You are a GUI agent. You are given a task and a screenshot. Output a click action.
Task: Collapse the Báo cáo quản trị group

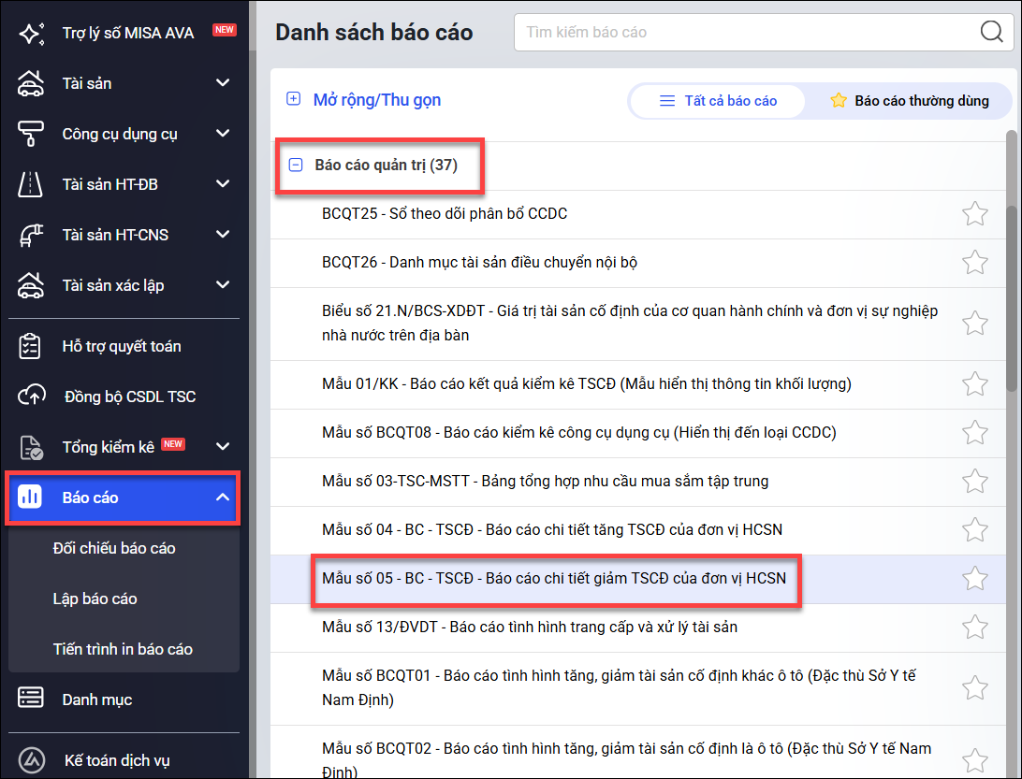pyautogui.click(x=296, y=166)
